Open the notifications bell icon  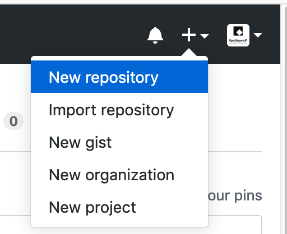[x=155, y=35]
